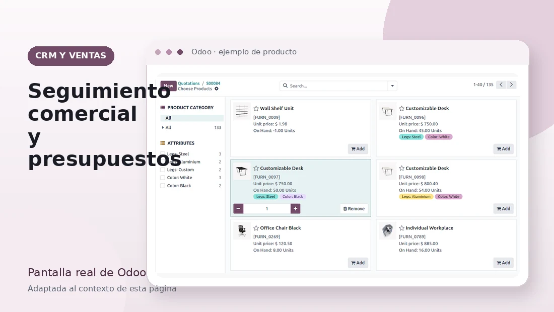Add Wall Shelf Unit to quotation
The image size is (554, 312).
[x=358, y=149]
